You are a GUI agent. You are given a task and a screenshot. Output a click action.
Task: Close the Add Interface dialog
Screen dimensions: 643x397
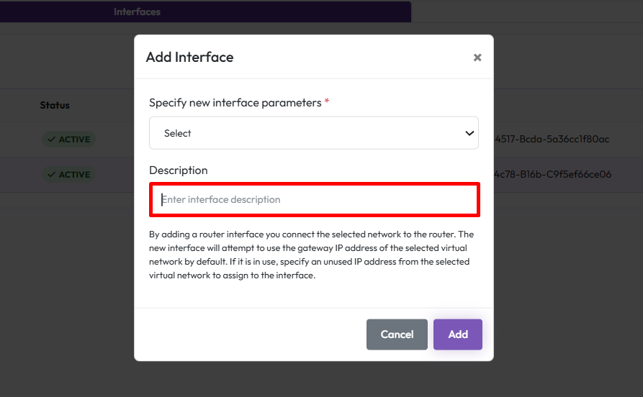(x=477, y=58)
